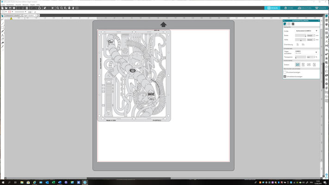Screen dimensions: 329x185
Task: Open the filled star panel icon in right sidebar
Action: point(327,58)
